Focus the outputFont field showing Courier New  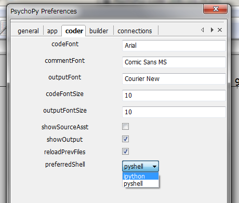click(x=174, y=79)
